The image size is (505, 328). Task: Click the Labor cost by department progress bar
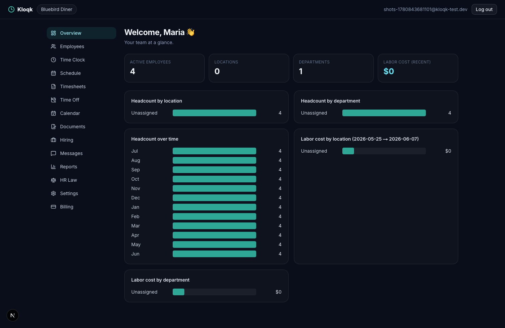click(x=214, y=292)
